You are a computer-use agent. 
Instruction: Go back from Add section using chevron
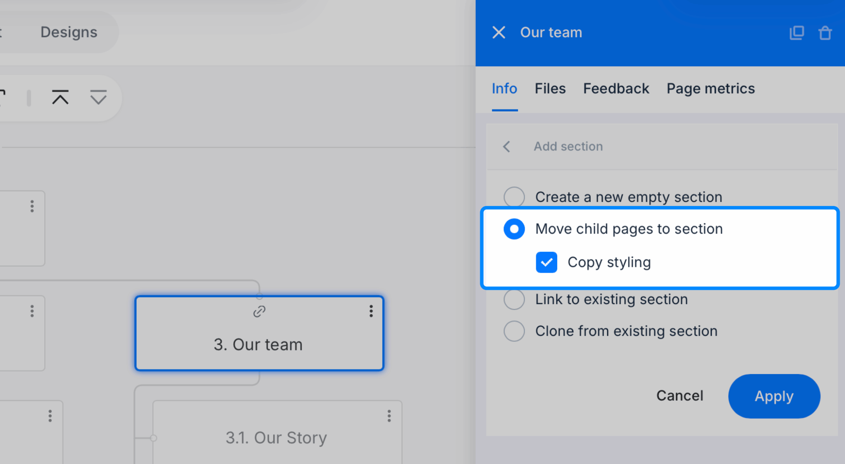tap(507, 146)
